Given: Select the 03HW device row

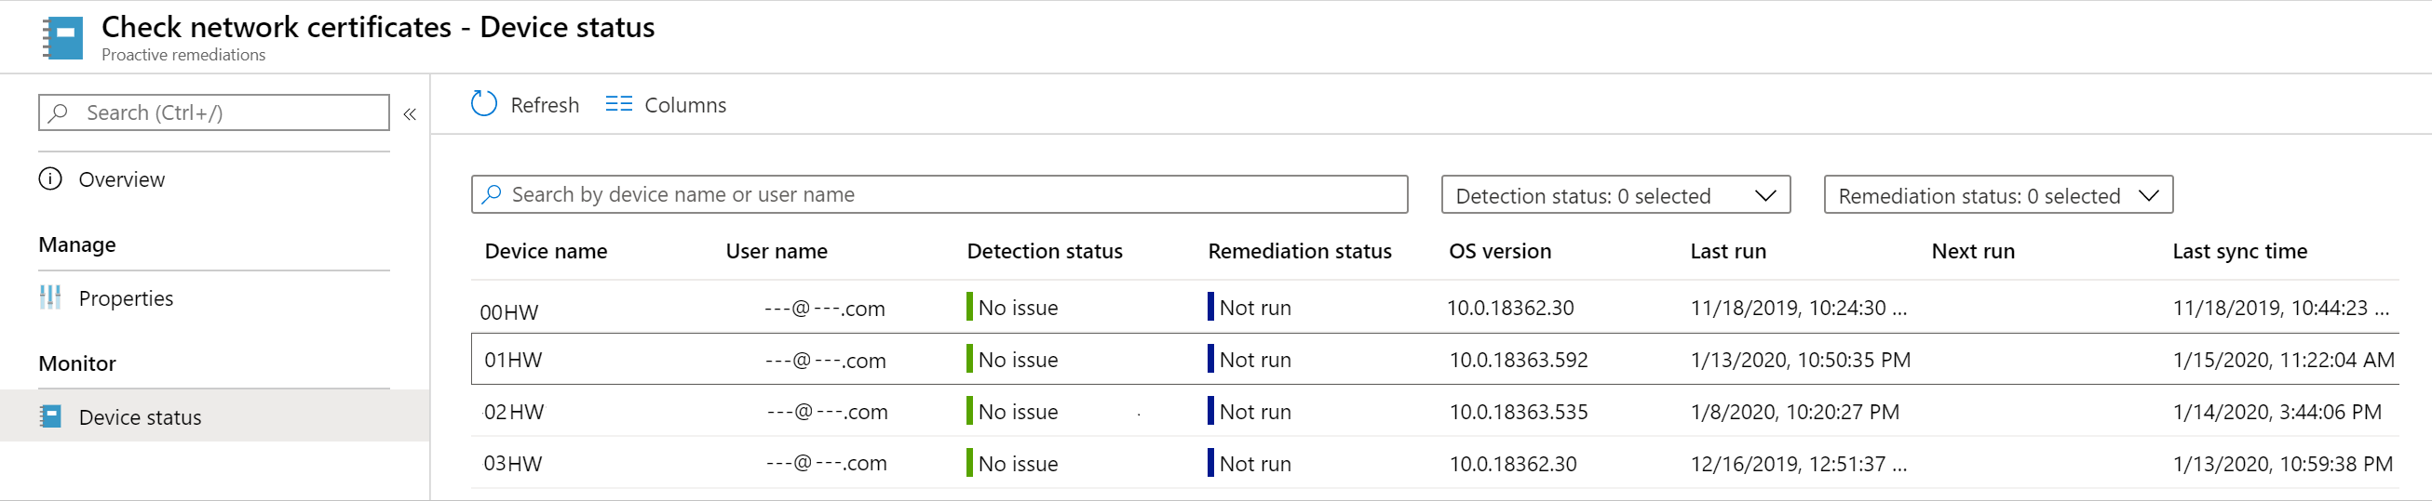Looking at the screenshot, I should pyautogui.click(x=513, y=463).
